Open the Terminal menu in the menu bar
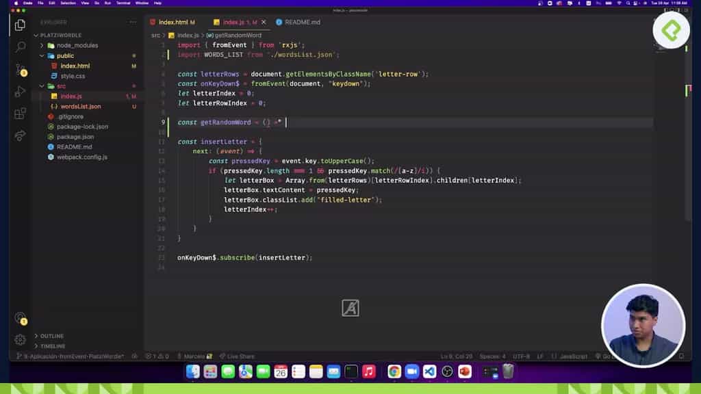Image resolution: width=701 pixels, height=394 pixels. [123, 3]
